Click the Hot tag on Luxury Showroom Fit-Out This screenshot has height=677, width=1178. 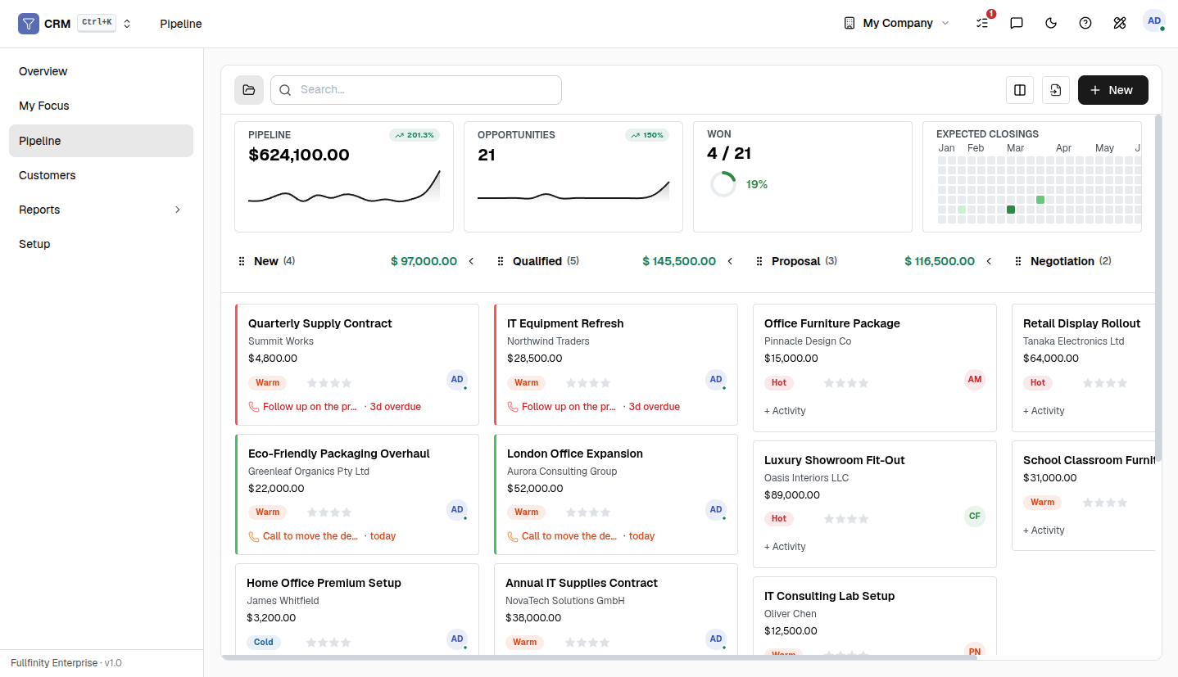pos(779,518)
